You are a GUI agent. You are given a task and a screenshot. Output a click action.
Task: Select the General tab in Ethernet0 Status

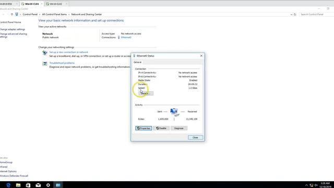tap(138, 62)
